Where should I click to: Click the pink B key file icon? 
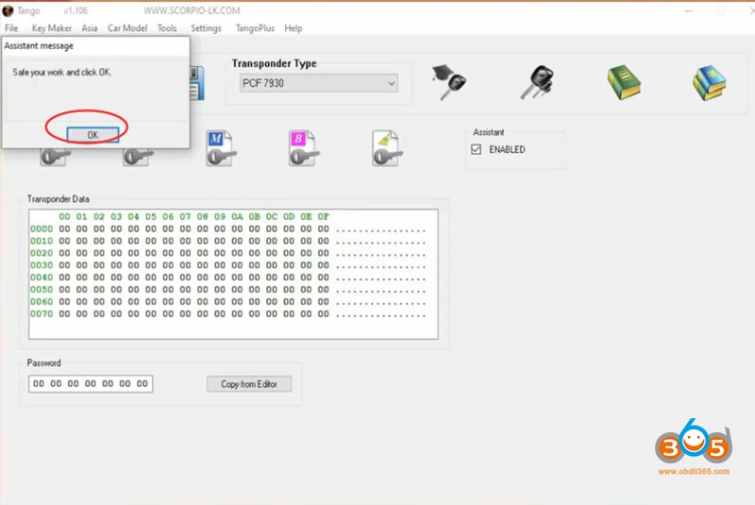[304, 148]
